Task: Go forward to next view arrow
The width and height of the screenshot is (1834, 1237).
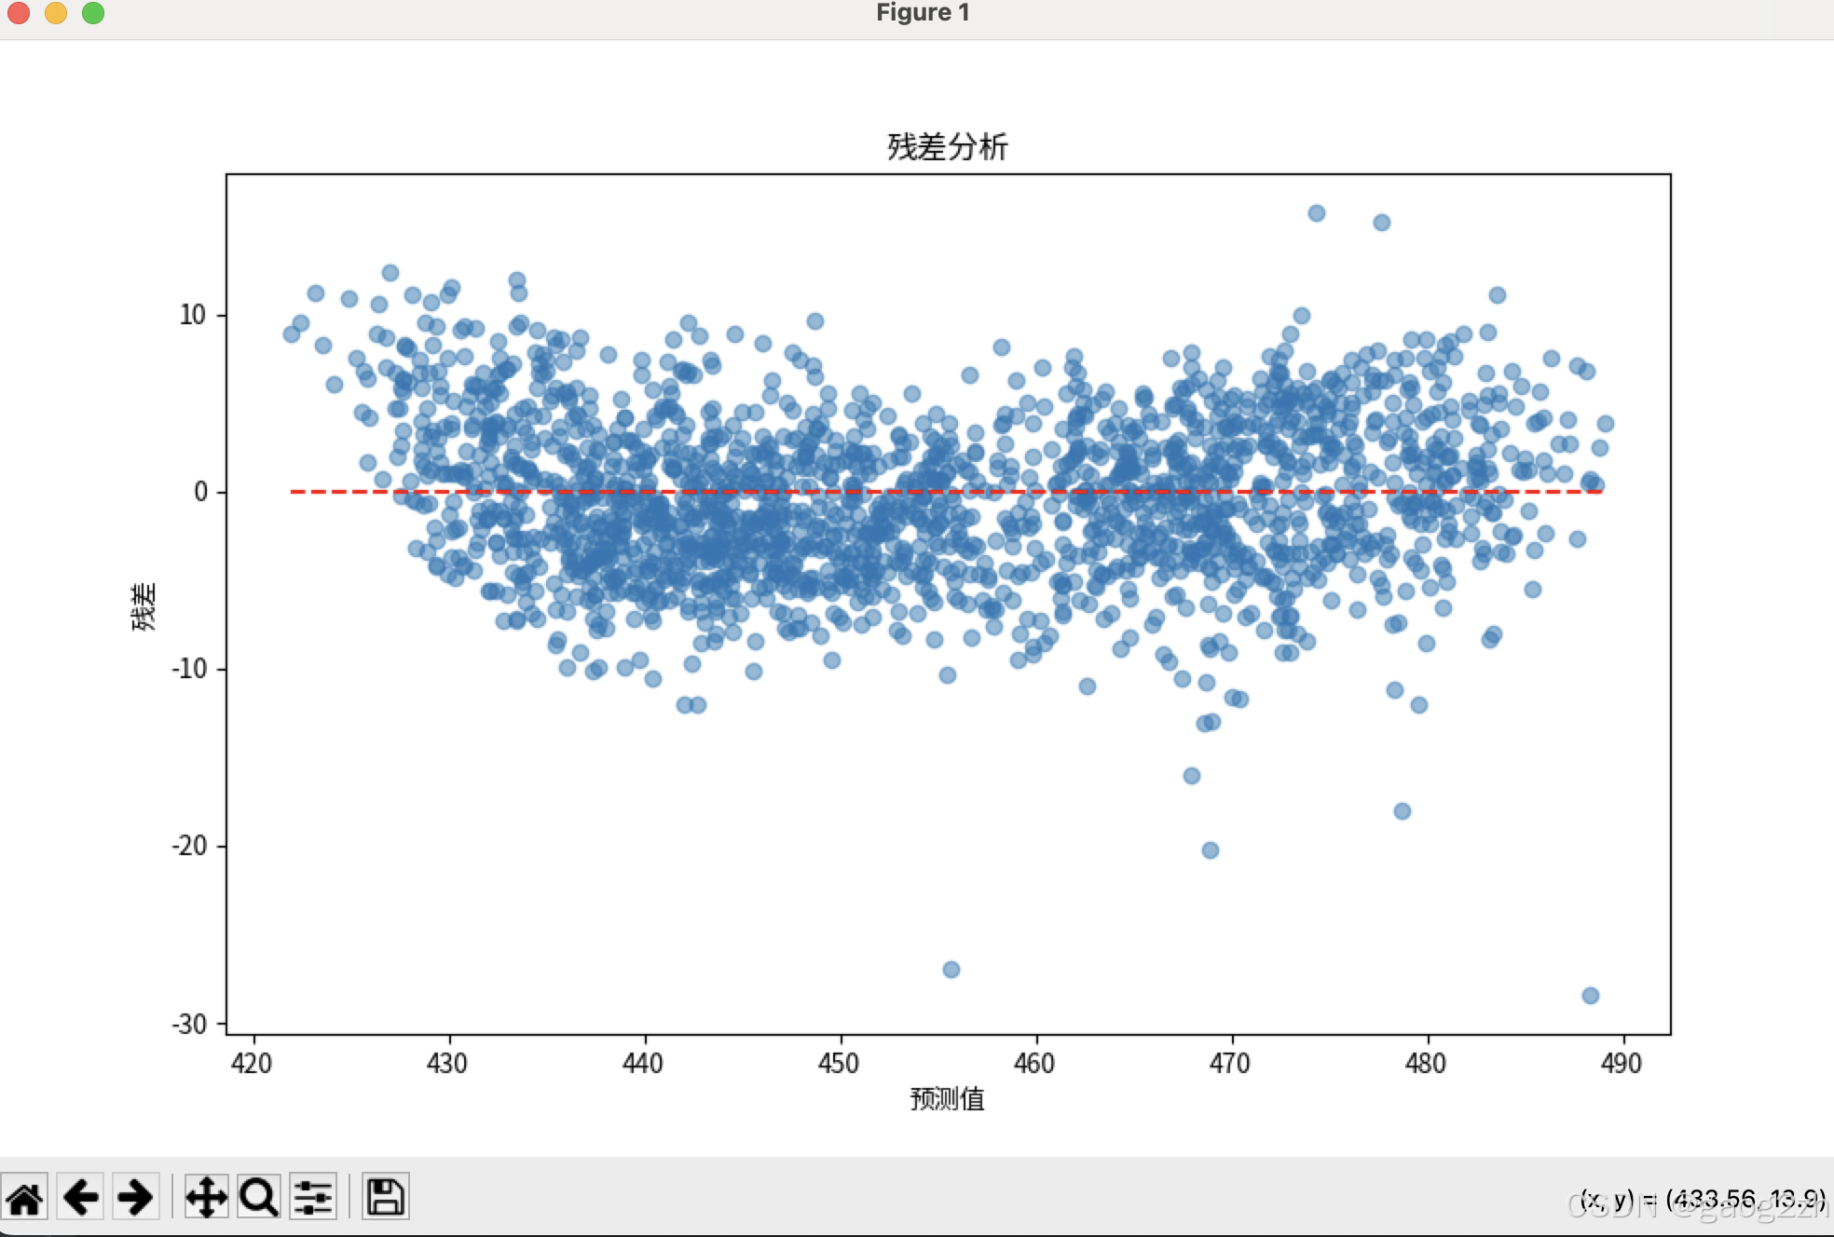Action: tap(136, 1197)
